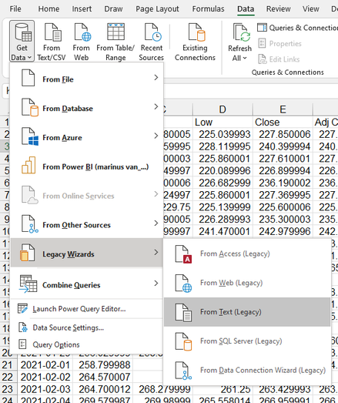Expand the From Online Services submenu arrow
Image resolution: width=338 pixels, height=403 pixels.
coord(156,194)
